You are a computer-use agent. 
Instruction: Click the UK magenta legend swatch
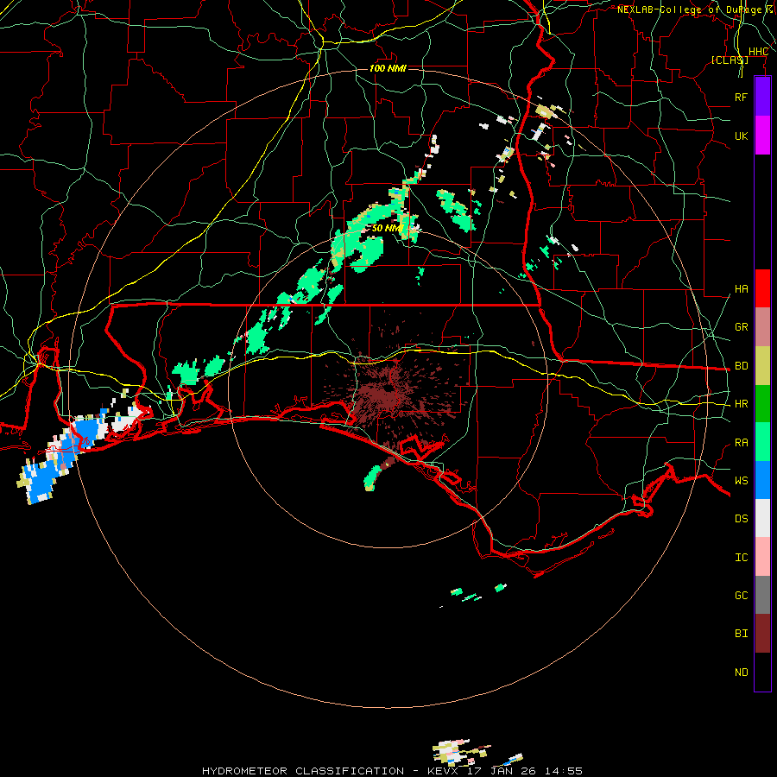(762, 136)
